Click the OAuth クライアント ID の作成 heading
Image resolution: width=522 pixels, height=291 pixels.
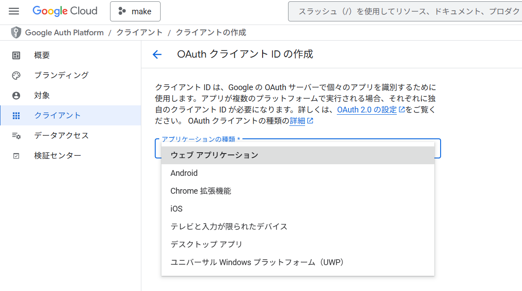[x=245, y=54]
